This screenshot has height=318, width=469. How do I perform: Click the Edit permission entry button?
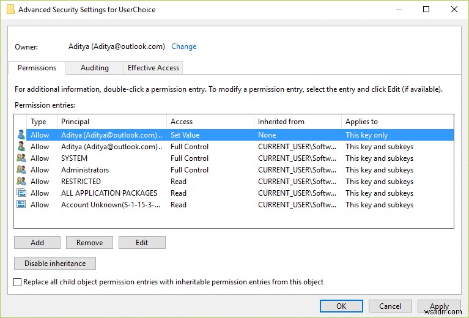click(x=142, y=243)
